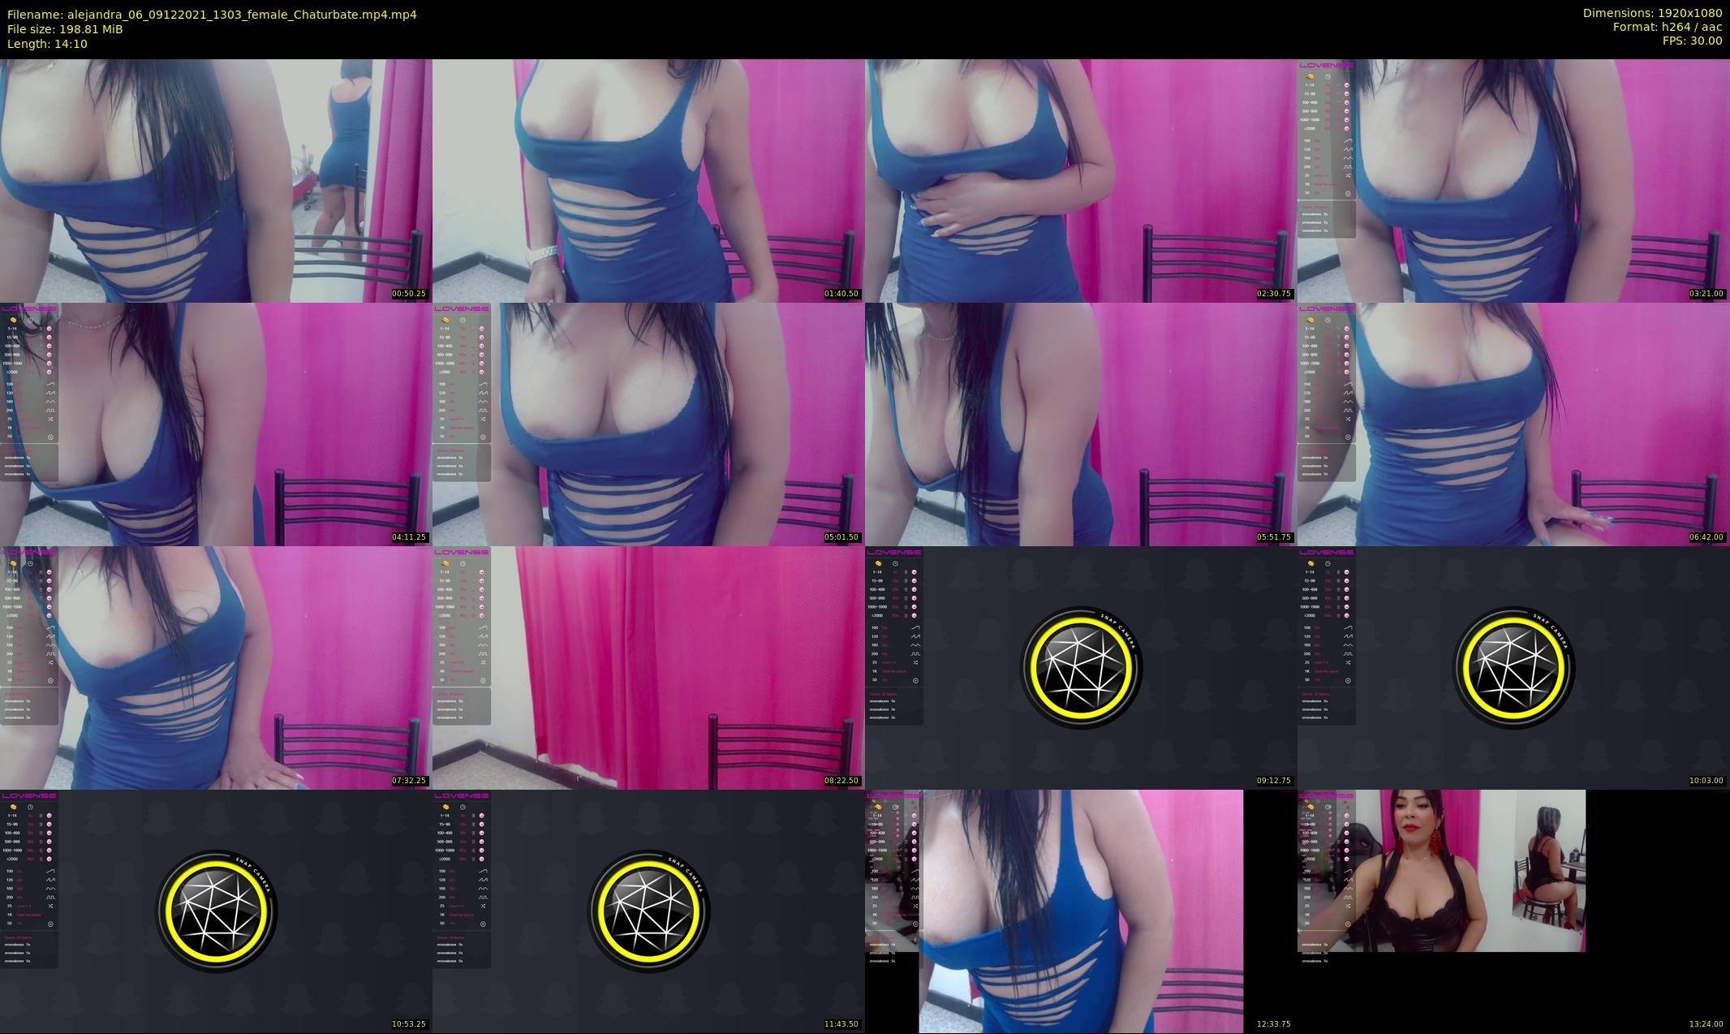Viewport: 1730px width, 1034px height.
Task: Select the thumbnail stamped 00:50.25
Action: point(216,180)
